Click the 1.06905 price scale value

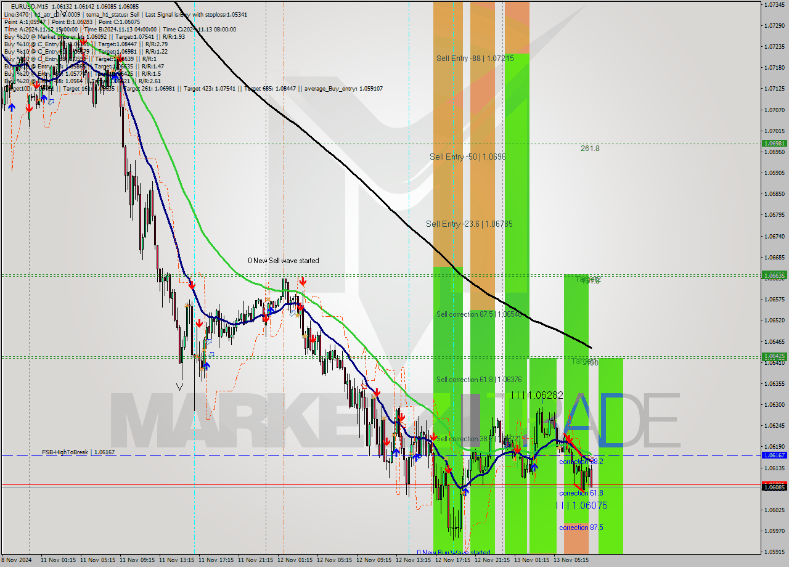(x=774, y=173)
